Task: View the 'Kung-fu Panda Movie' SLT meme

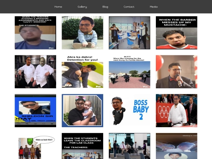Action: click(130, 72)
